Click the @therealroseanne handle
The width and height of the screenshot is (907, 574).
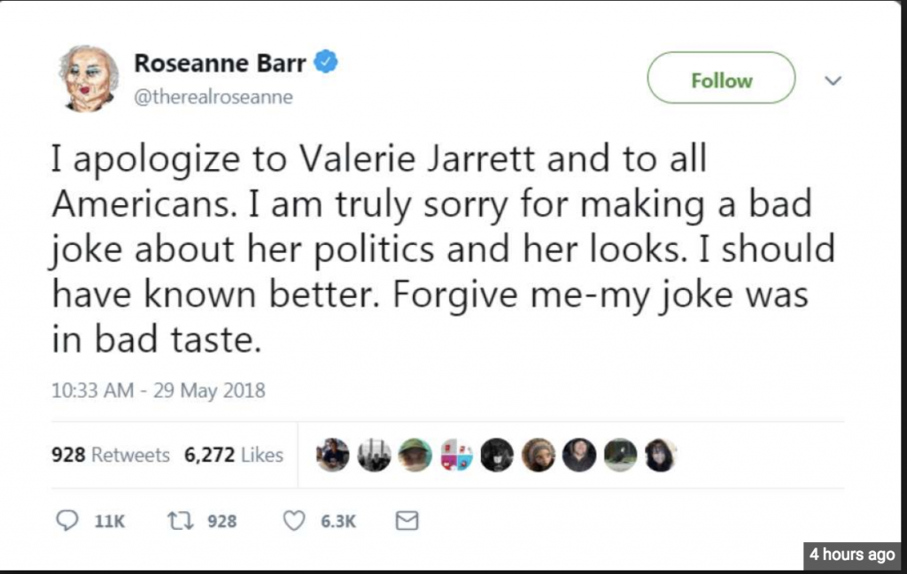pos(213,97)
